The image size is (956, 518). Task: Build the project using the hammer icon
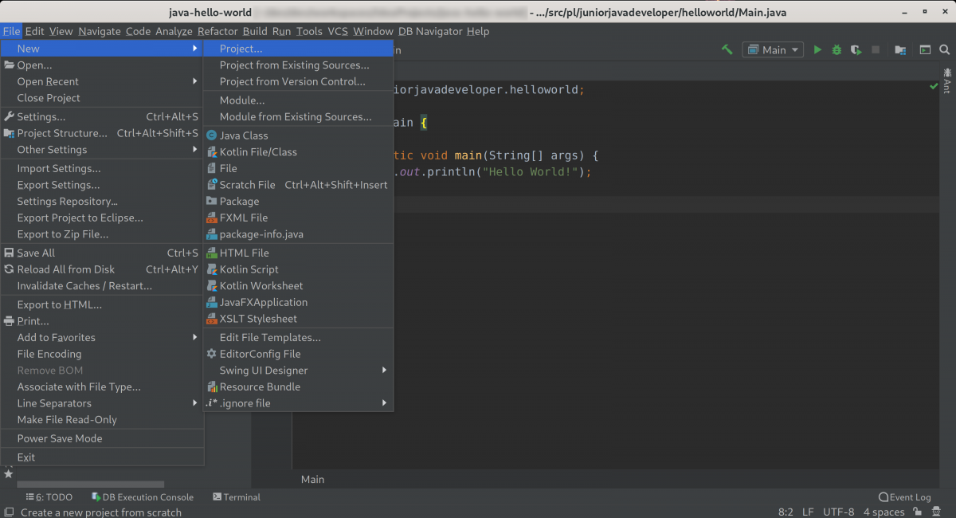click(x=727, y=49)
